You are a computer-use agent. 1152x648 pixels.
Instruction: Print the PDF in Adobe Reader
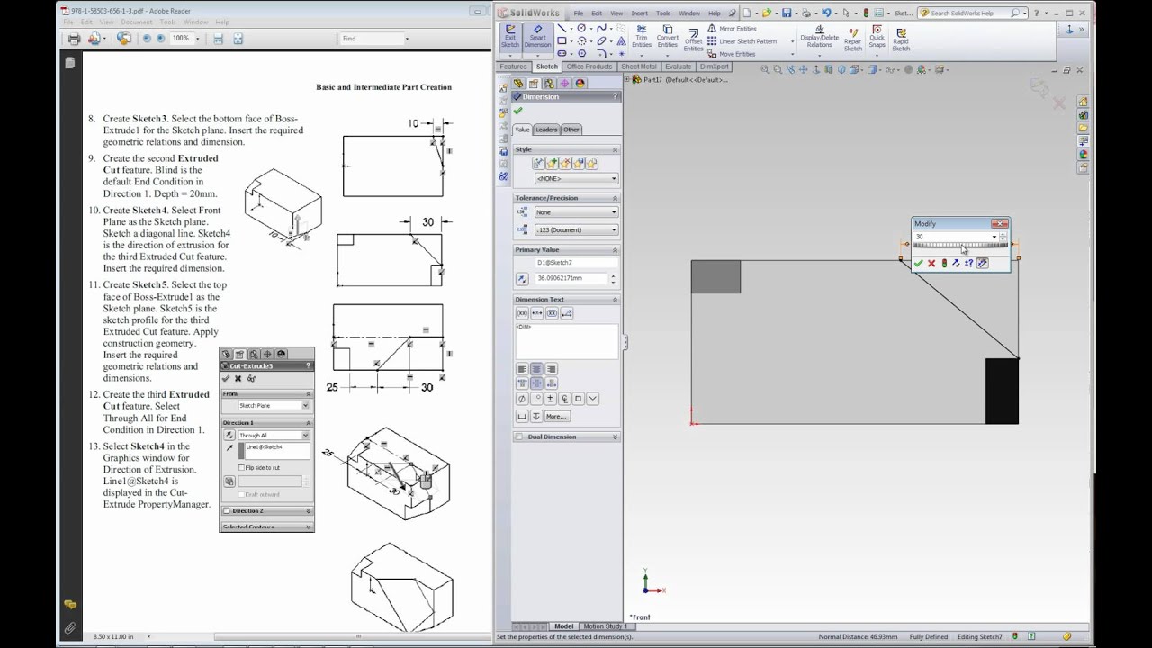[x=74, y=39]
